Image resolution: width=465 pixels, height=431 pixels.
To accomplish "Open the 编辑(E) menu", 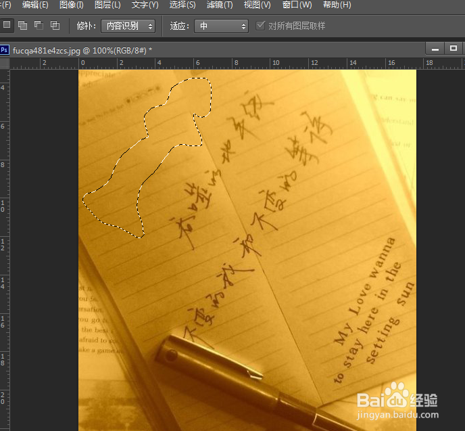I will tap(35, 5).
